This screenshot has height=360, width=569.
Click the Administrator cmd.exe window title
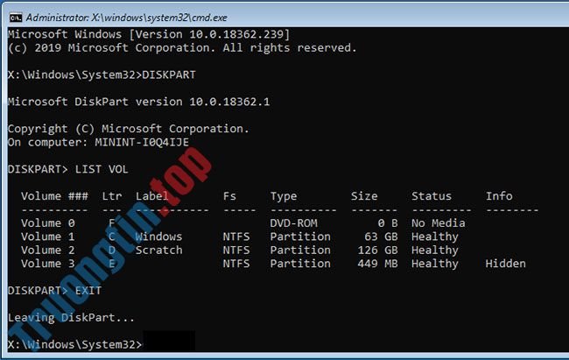[x=127, y=18]
